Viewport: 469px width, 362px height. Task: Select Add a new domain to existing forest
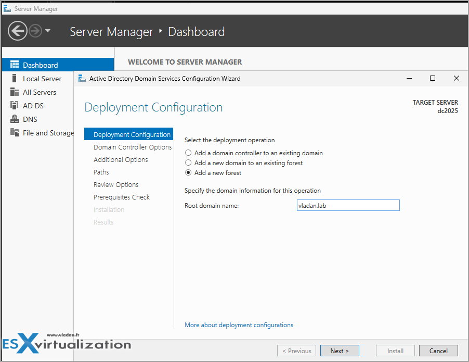(x=244, y=163)
